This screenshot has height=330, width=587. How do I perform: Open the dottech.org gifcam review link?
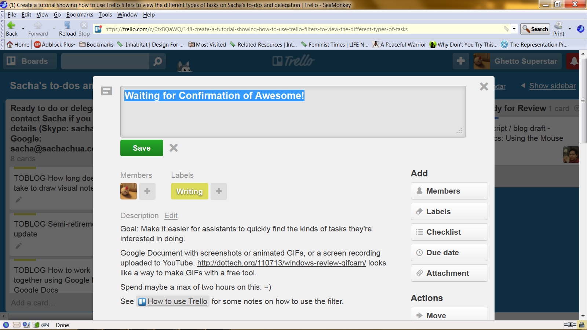[x=282, y=263]
